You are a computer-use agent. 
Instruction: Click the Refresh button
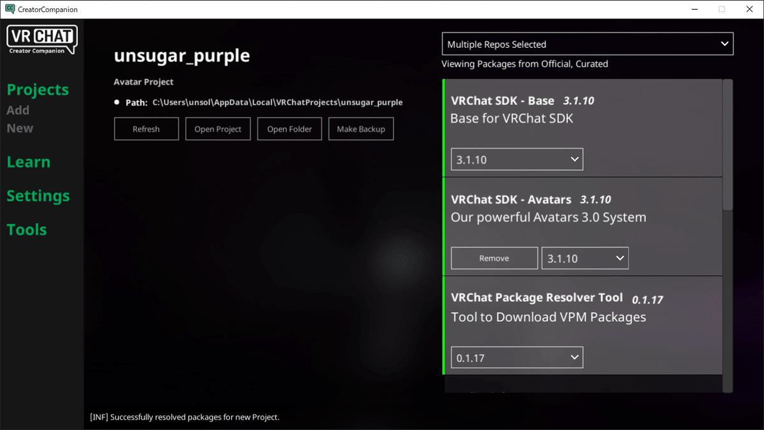tap(146, 128)
